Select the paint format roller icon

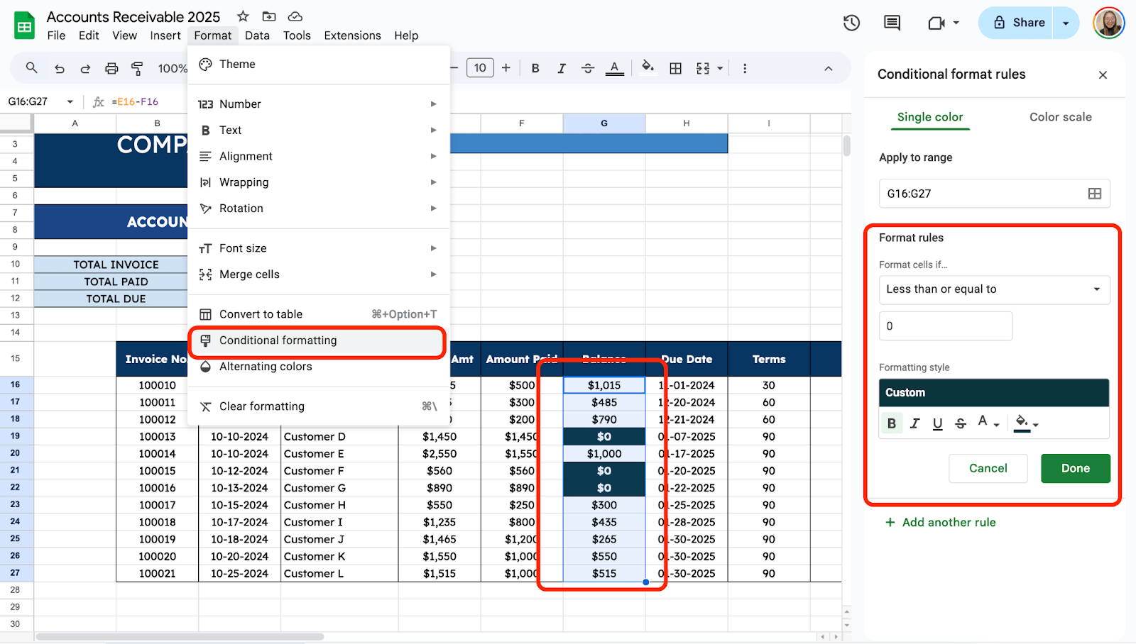[x=137, y=69]
